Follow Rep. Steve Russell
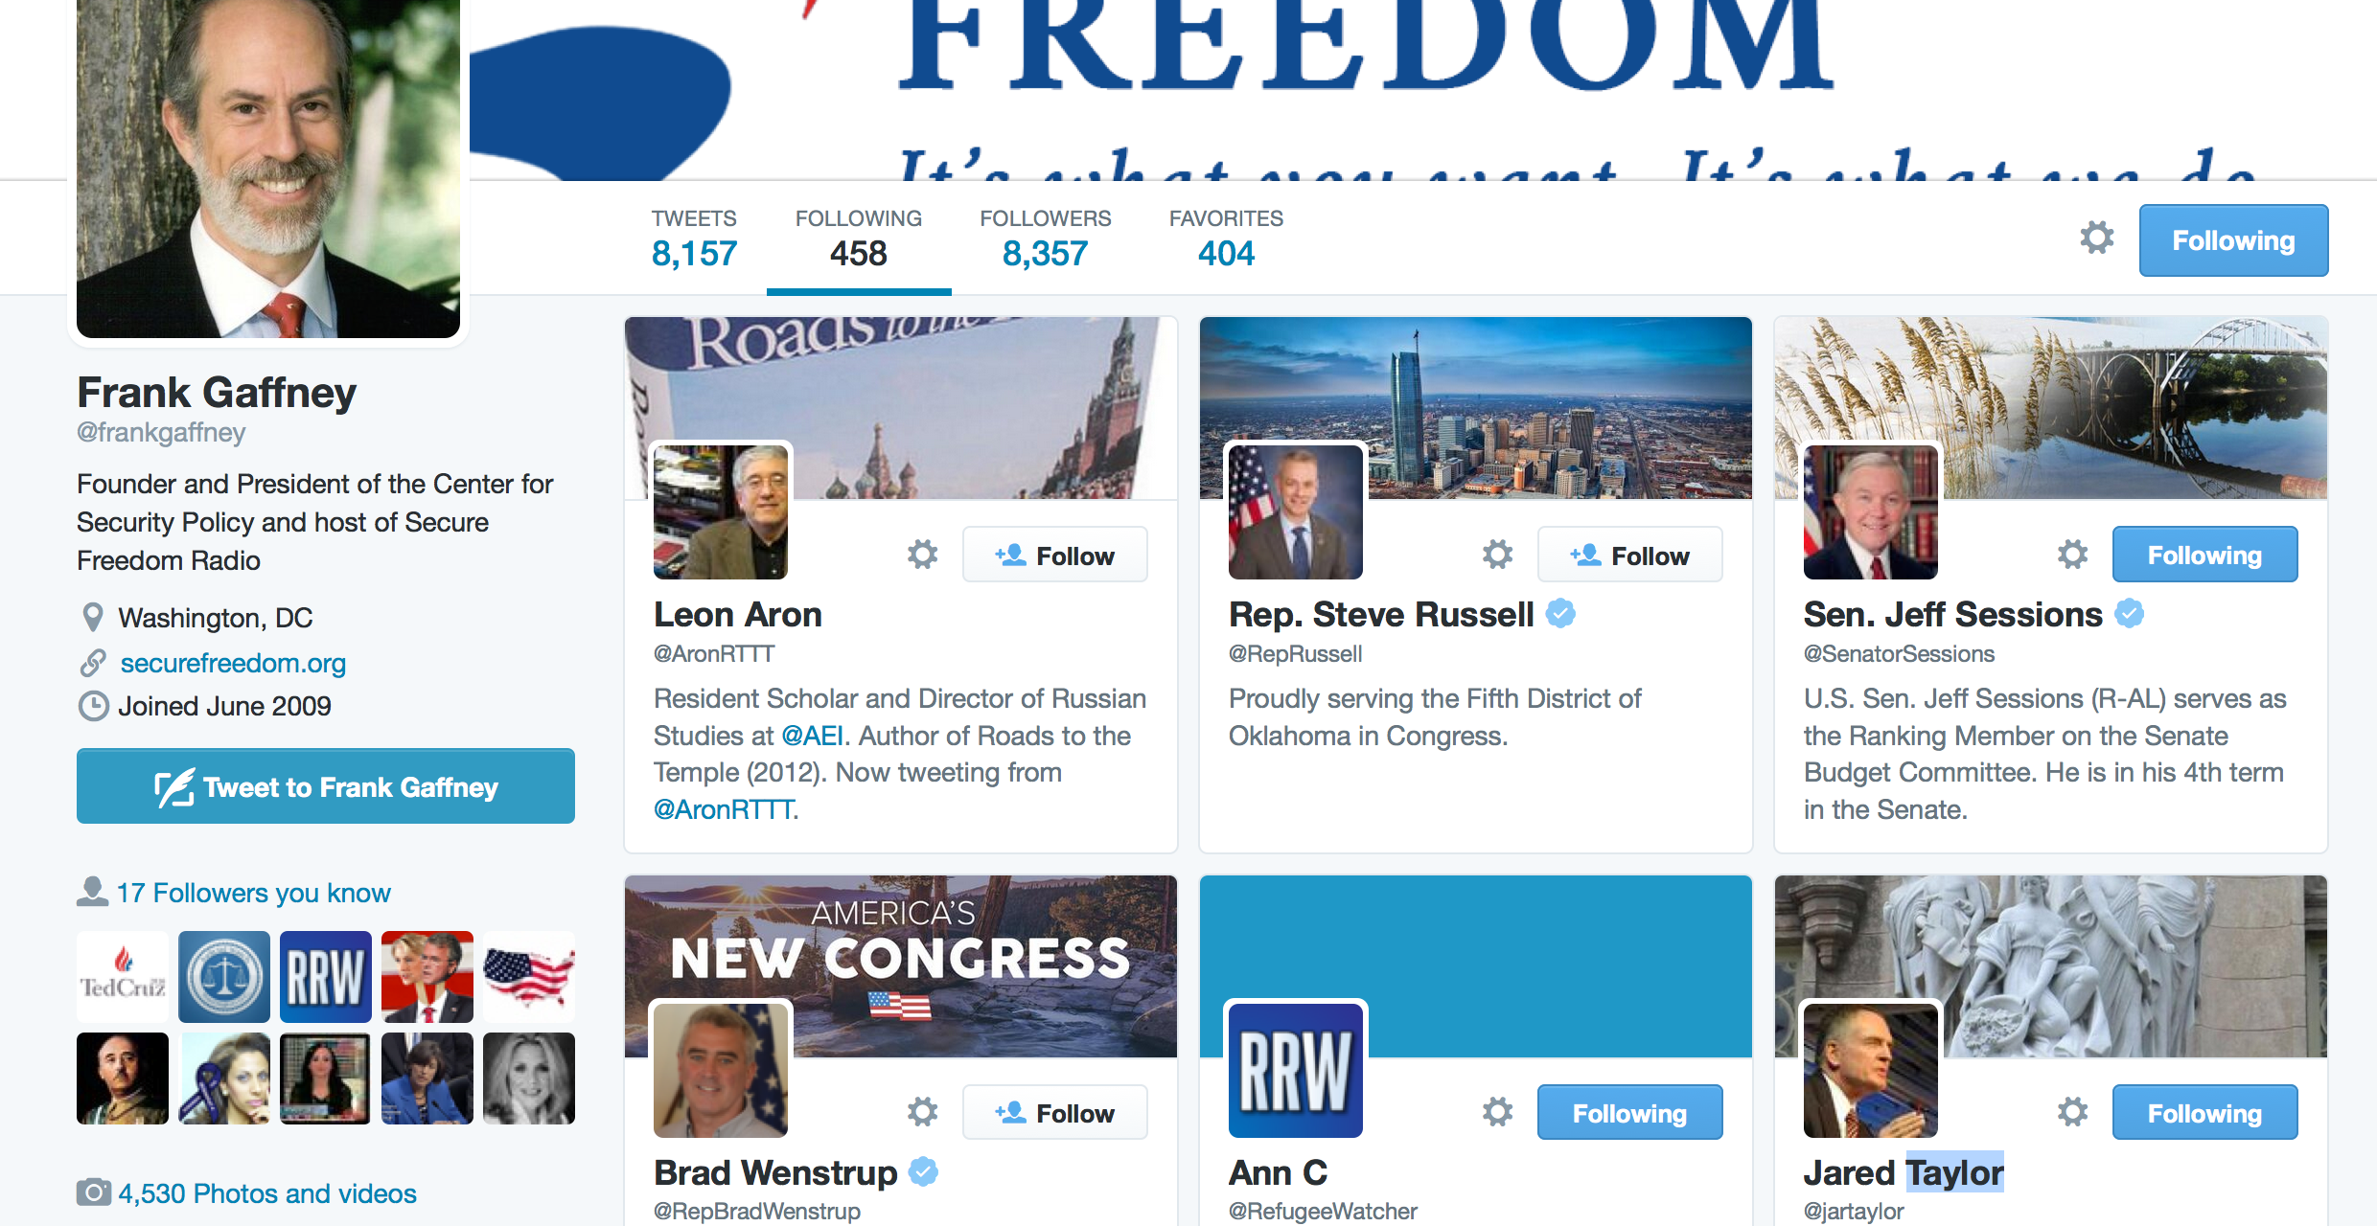The width and height of the screenshot is (2377, 1226). point(1629,555)
